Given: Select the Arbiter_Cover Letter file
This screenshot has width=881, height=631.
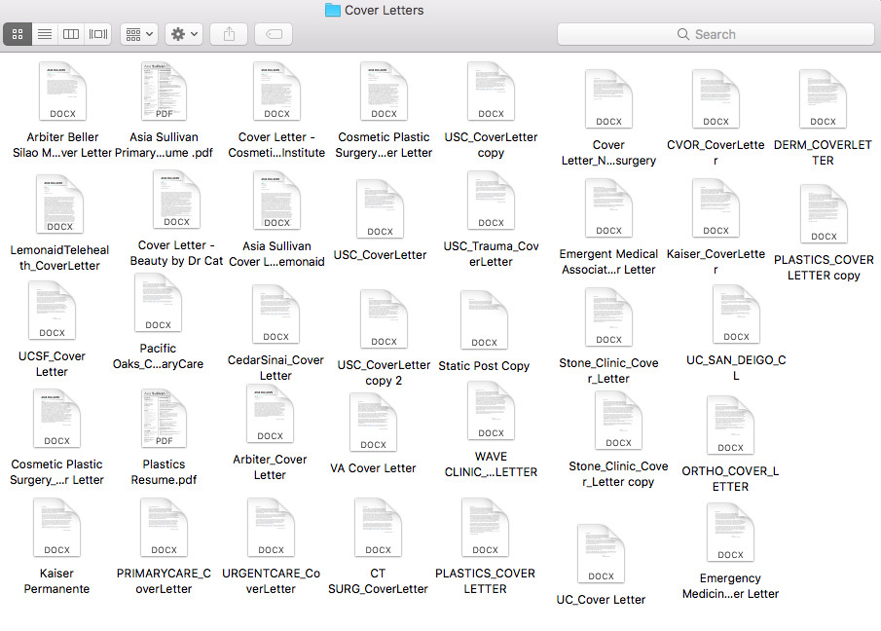Looking at the screenshot, I should tap(270, 414).
